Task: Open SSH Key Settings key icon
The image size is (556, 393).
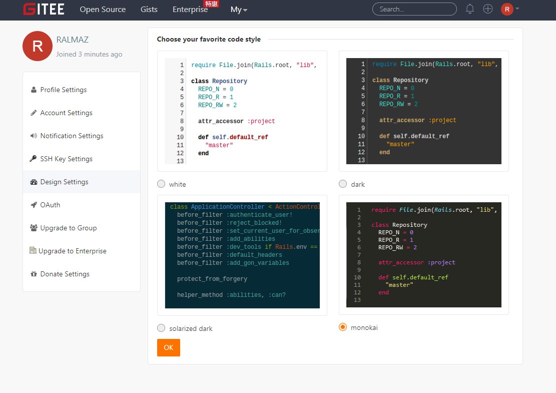Action: tap(34, 159)
